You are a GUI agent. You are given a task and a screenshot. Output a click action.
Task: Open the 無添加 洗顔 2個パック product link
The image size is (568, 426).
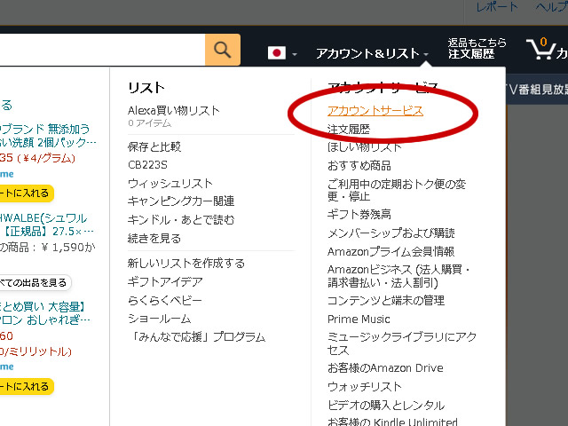click(x=48, y=136)
